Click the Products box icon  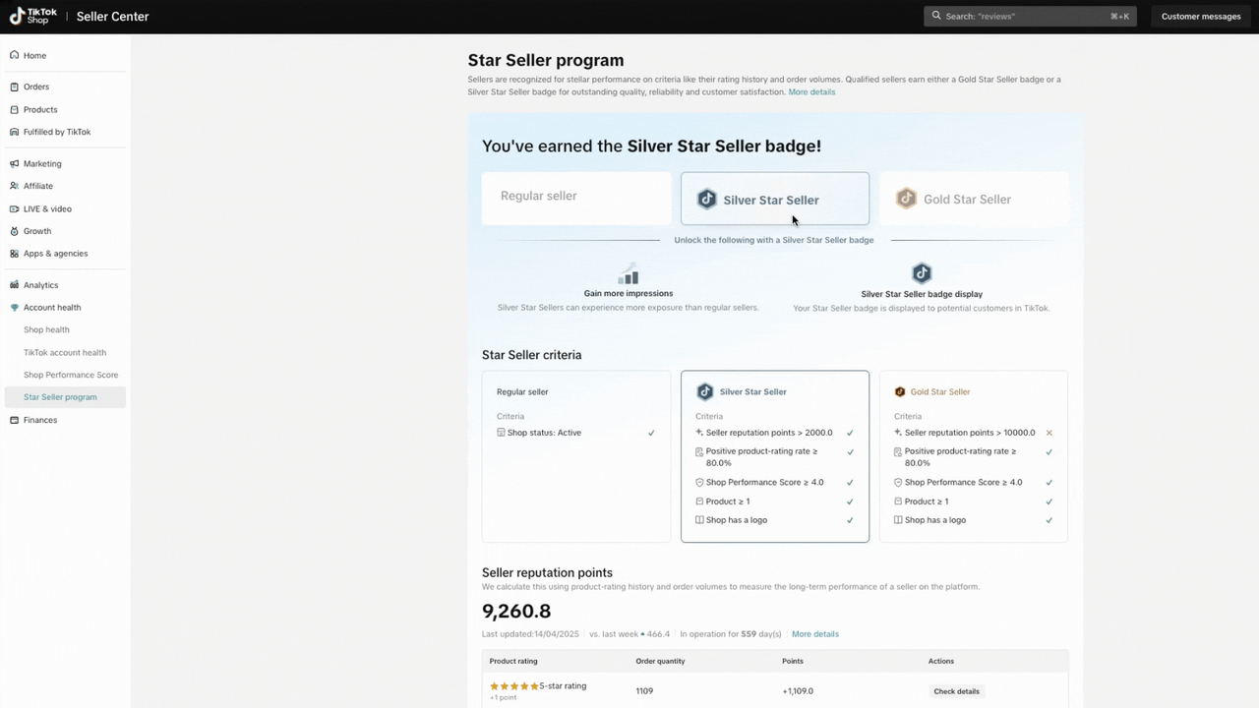pyautogui.click(x=14, y=109)
